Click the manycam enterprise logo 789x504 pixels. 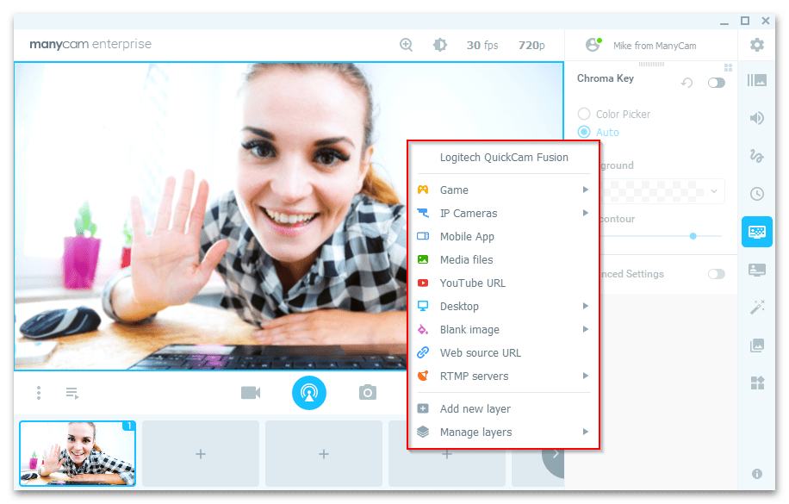pyautogui.click(x=90, y=44)
